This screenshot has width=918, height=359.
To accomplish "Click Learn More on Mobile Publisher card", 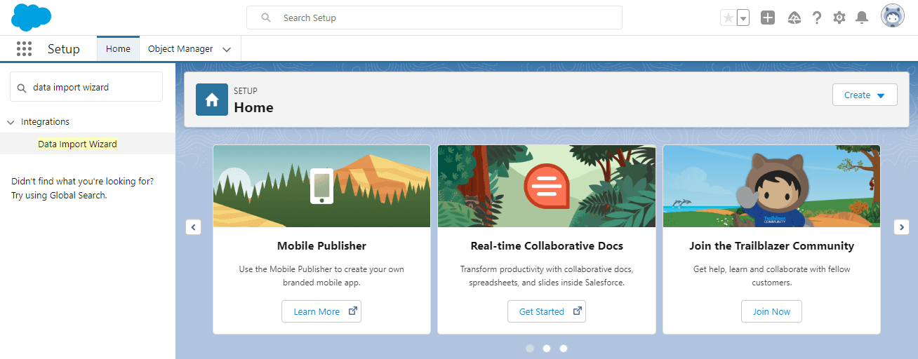I will coord(321,311).
